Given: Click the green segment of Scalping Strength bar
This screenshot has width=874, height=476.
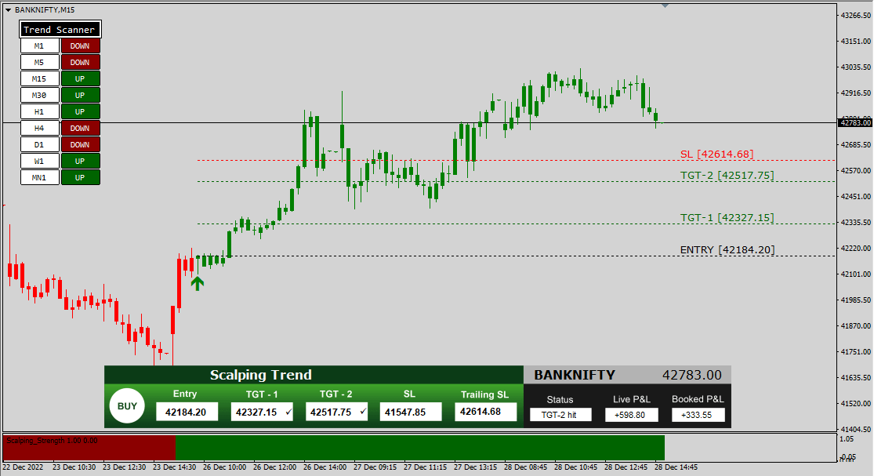Looking at the screenshot, I should point(419,448).
